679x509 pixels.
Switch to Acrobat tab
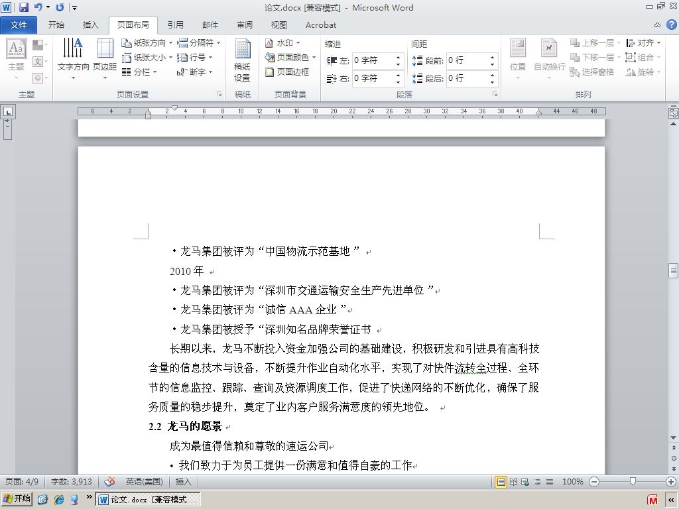pos(321,25)
